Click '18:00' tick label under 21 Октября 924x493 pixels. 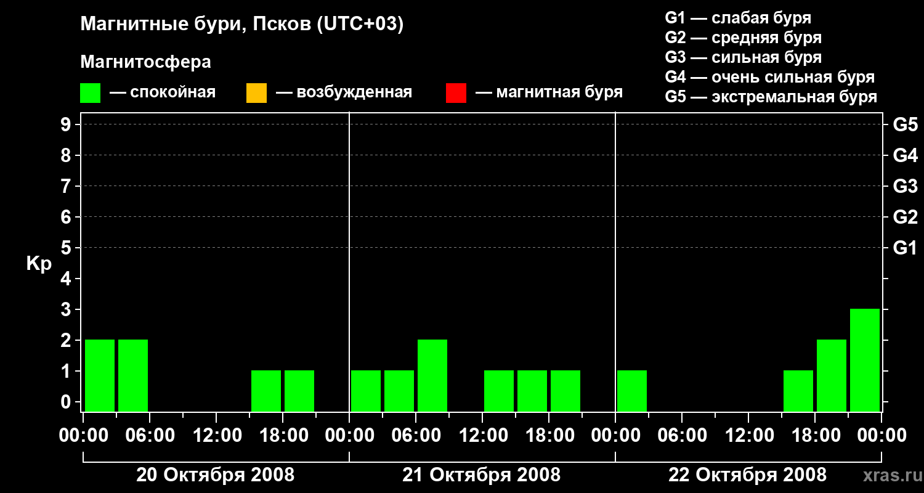549,436
